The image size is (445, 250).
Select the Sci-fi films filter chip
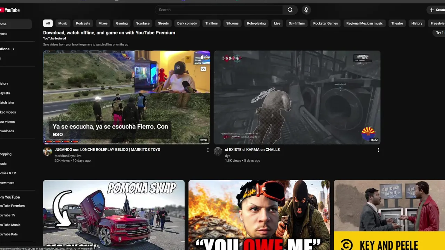pos(297,23)
